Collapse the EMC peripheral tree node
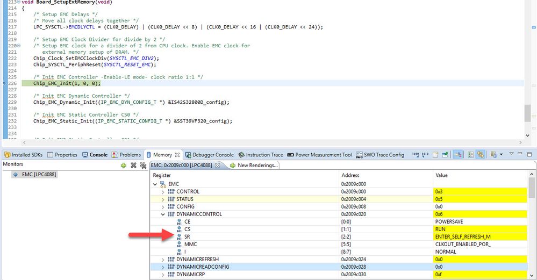The height and width of the screenshot is (280, 537). coord(155,184)
